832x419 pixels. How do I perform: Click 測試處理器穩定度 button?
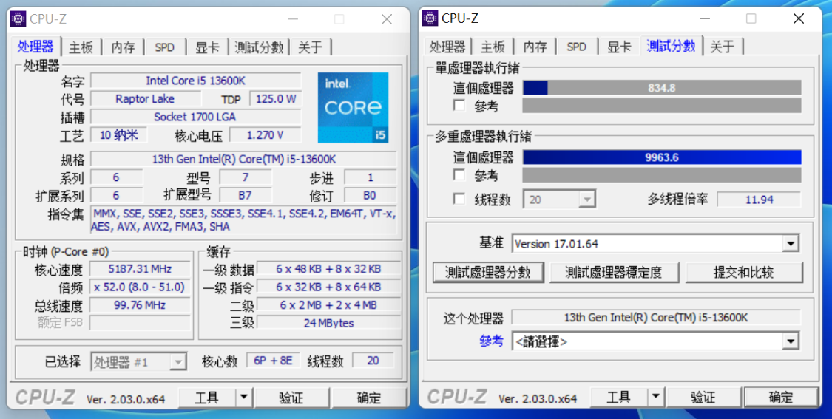tap(614, 273)
